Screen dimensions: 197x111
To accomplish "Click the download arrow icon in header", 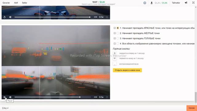I will coord(151,3).
